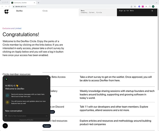Viewport: 159px width, 131px height.
Task: Click the Circle member resources heading
Action: (x=16, y=74)
